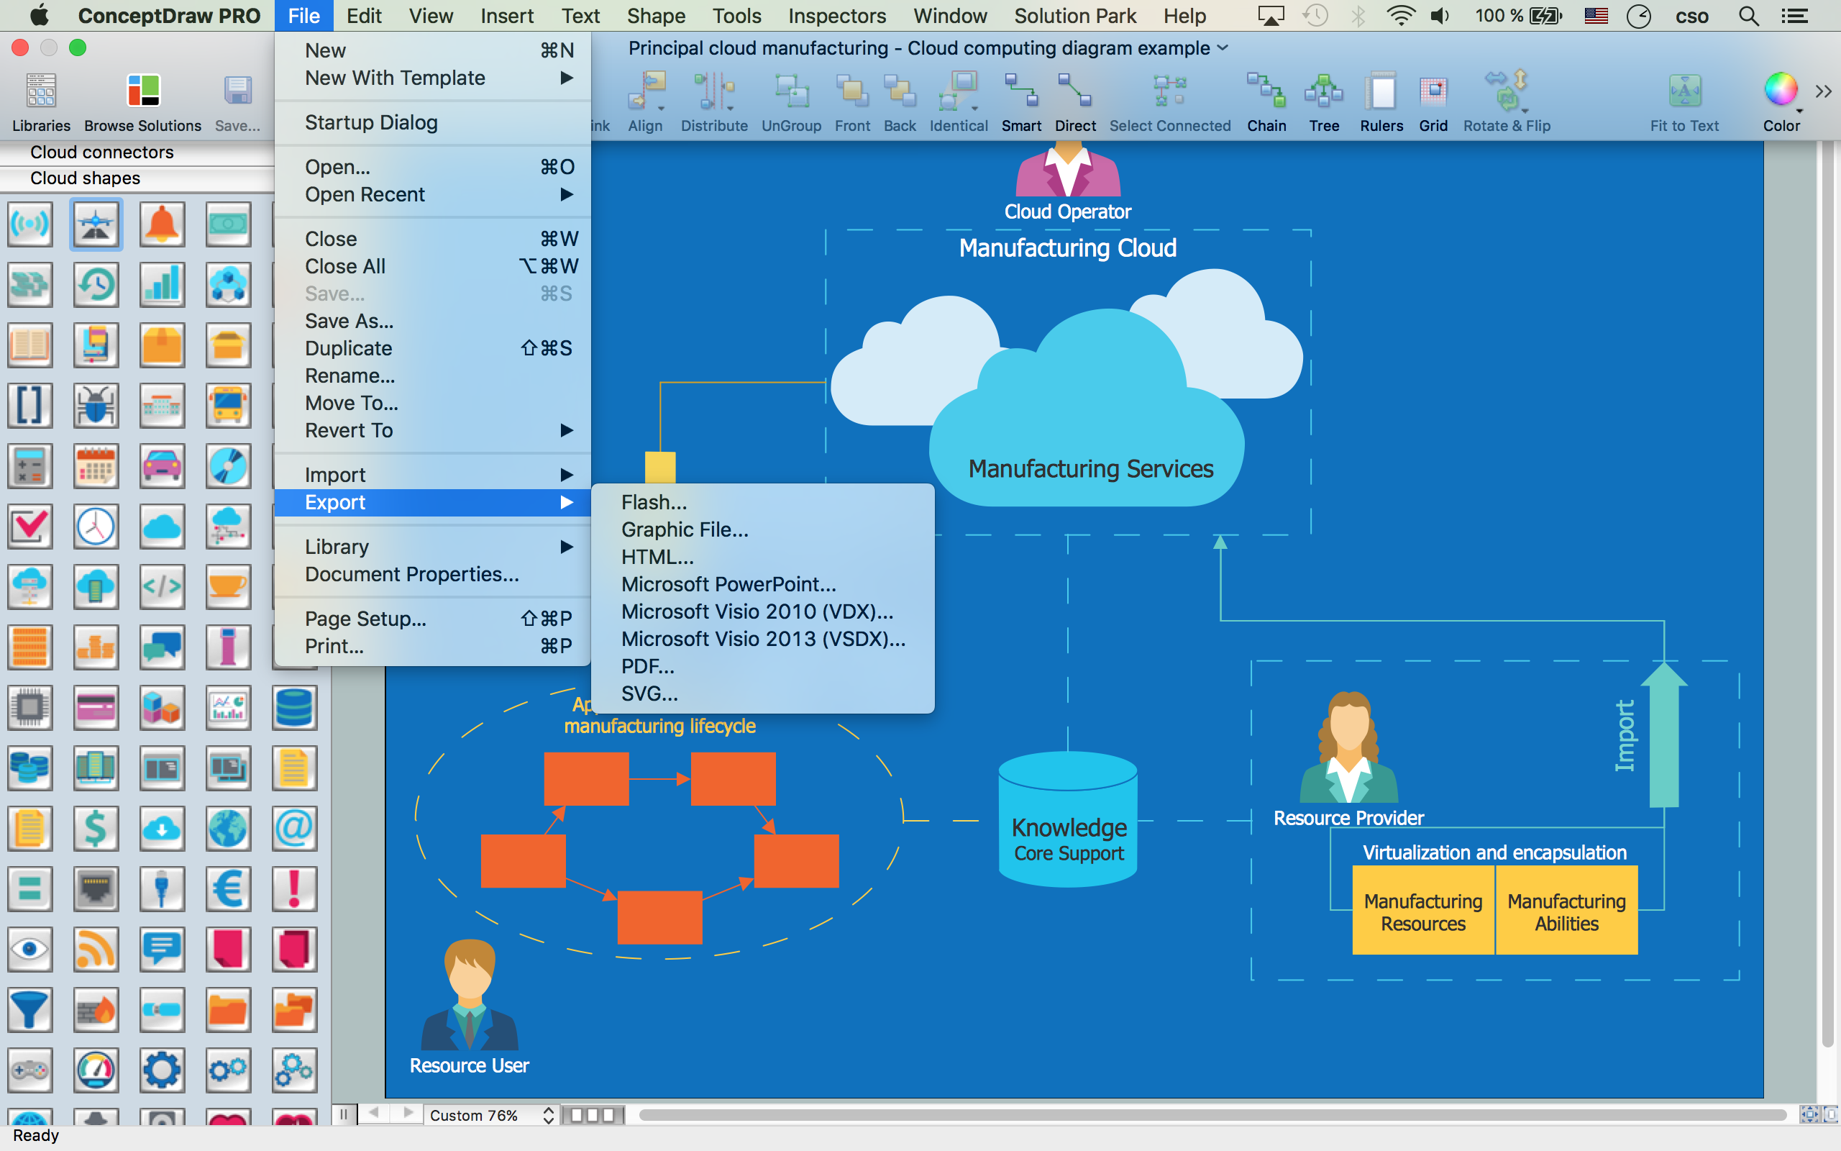The width and height of the screenshot is (1841, 1151).
Task: Click the Distribute toolbar icon
Action: (713, 91)
